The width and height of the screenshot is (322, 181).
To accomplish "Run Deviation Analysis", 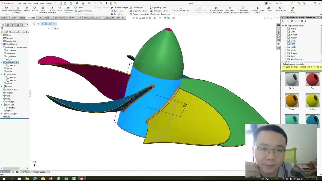I will pos(119,8).
